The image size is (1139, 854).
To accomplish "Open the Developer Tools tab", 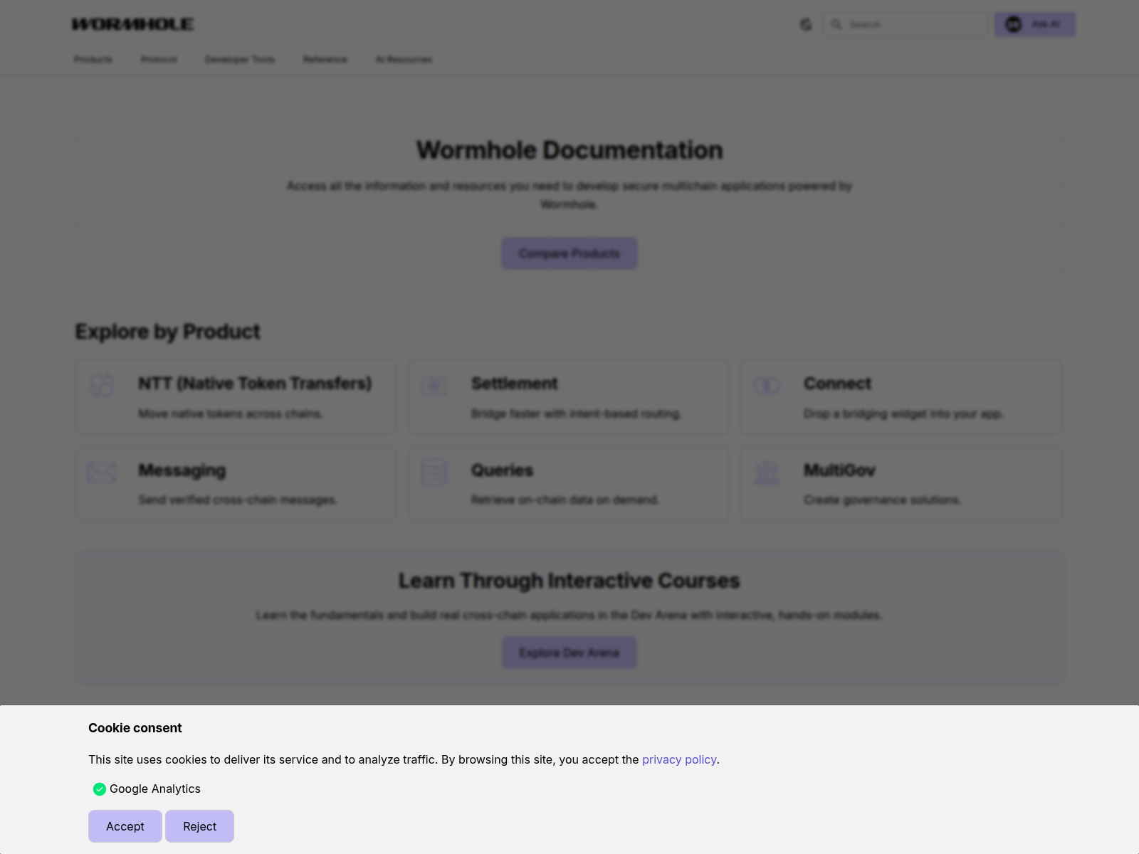I will tap(240, 59).
